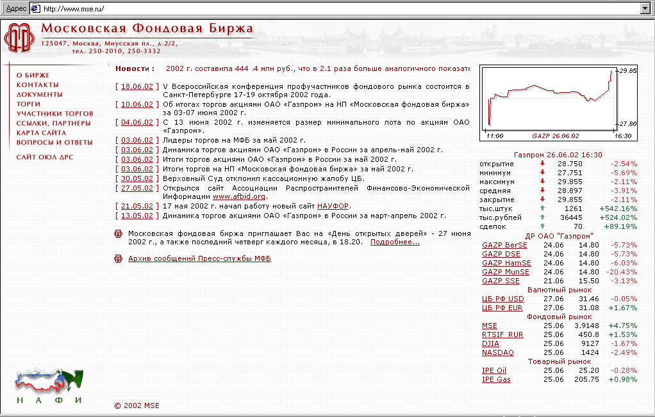Click the scrolling Новости ticker text
This screenshot has width=655, height=417.
tap(318, 69)
